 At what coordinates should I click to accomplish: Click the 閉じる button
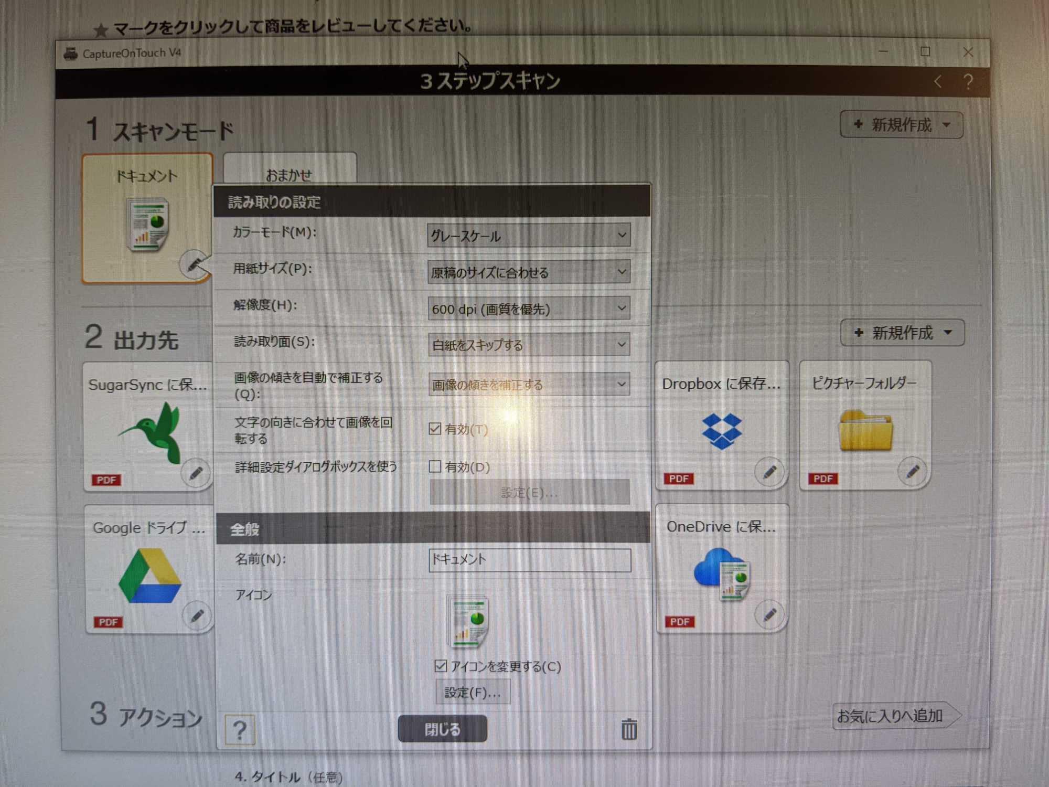point(442,729)
